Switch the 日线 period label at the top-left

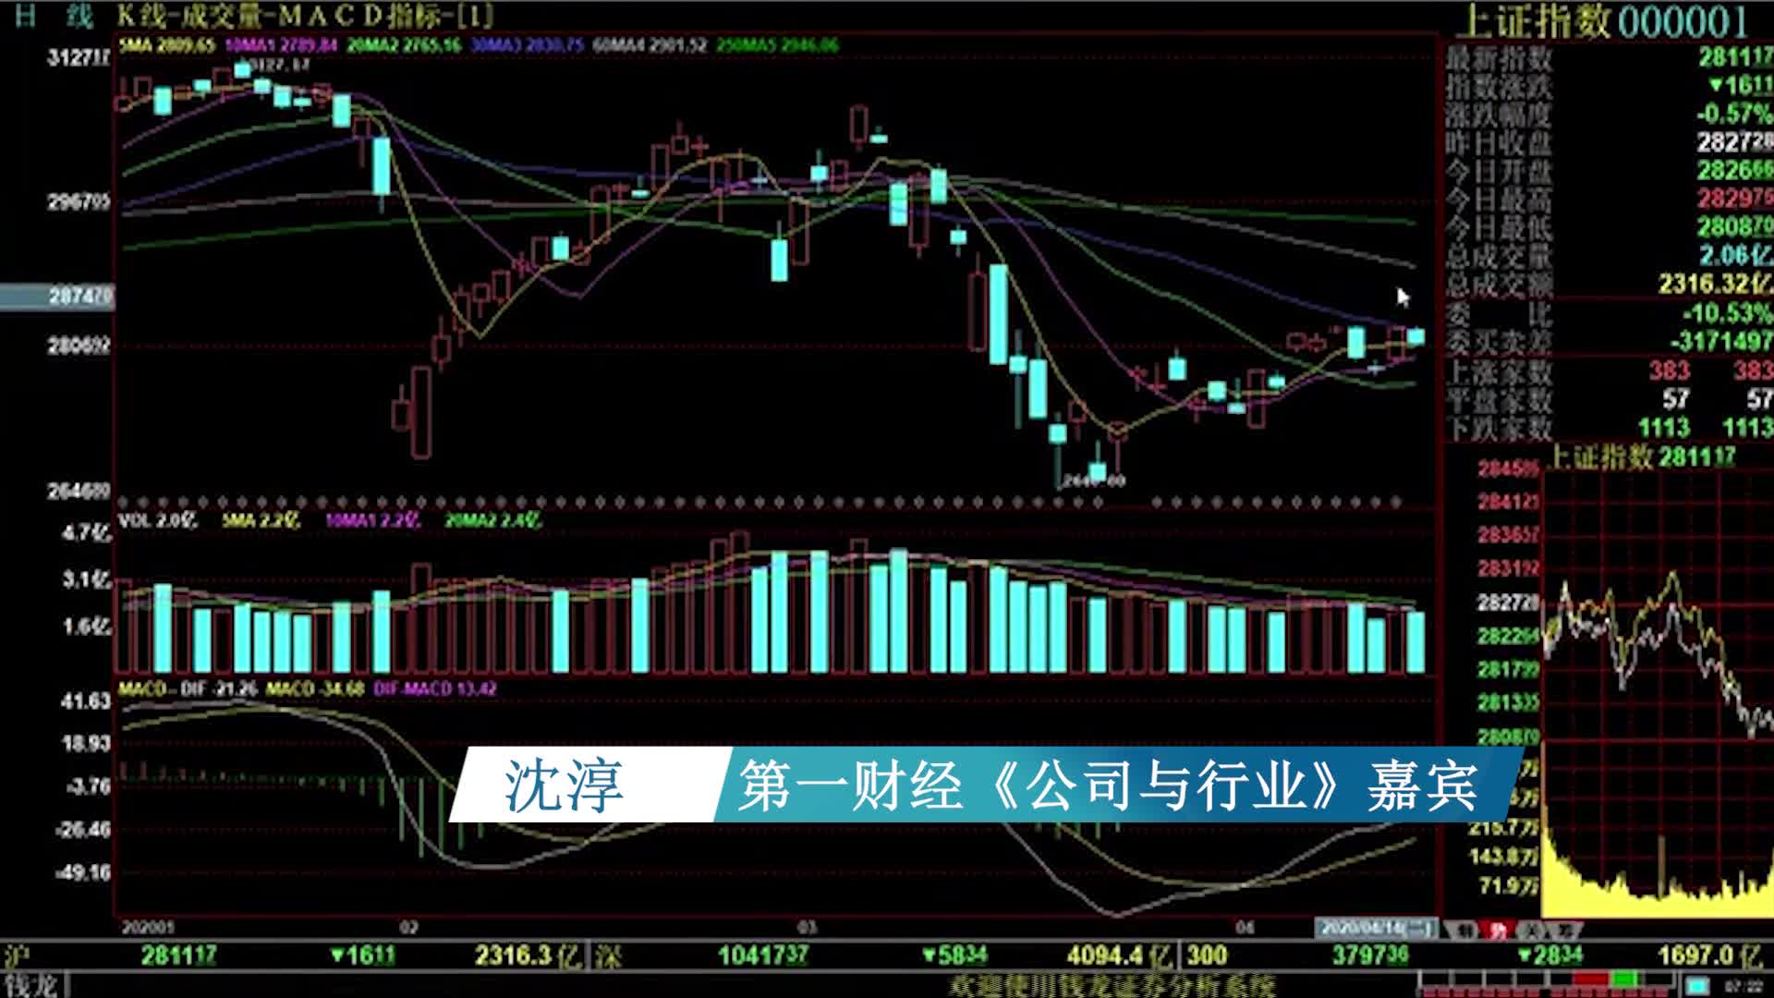[x=54, y=16]
